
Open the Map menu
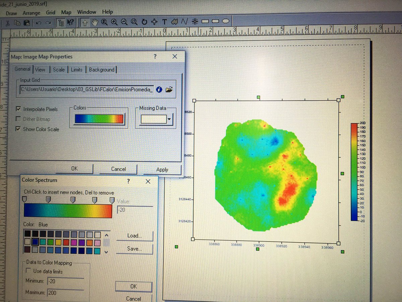[x=66, y=12]
